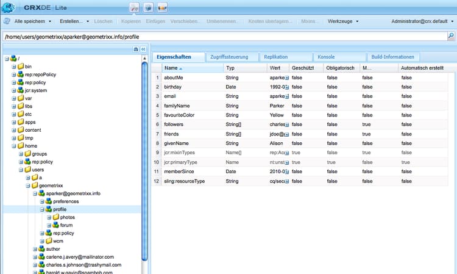Open value editor for aboutMe row
Image resolution: width=457 pixels, height=274 pixels.
coord(286,78)
